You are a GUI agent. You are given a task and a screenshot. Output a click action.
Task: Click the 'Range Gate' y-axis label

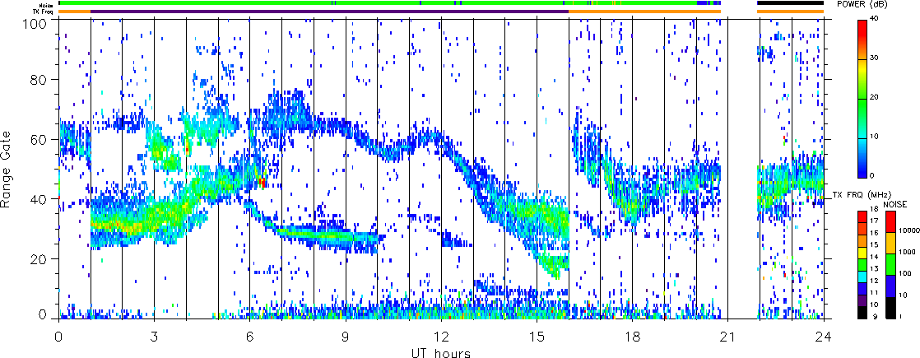tap(7, 169)
